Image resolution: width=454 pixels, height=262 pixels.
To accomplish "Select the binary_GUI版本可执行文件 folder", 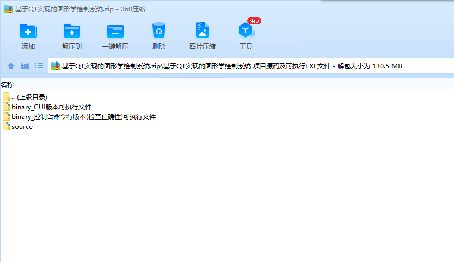I will 47,107.
